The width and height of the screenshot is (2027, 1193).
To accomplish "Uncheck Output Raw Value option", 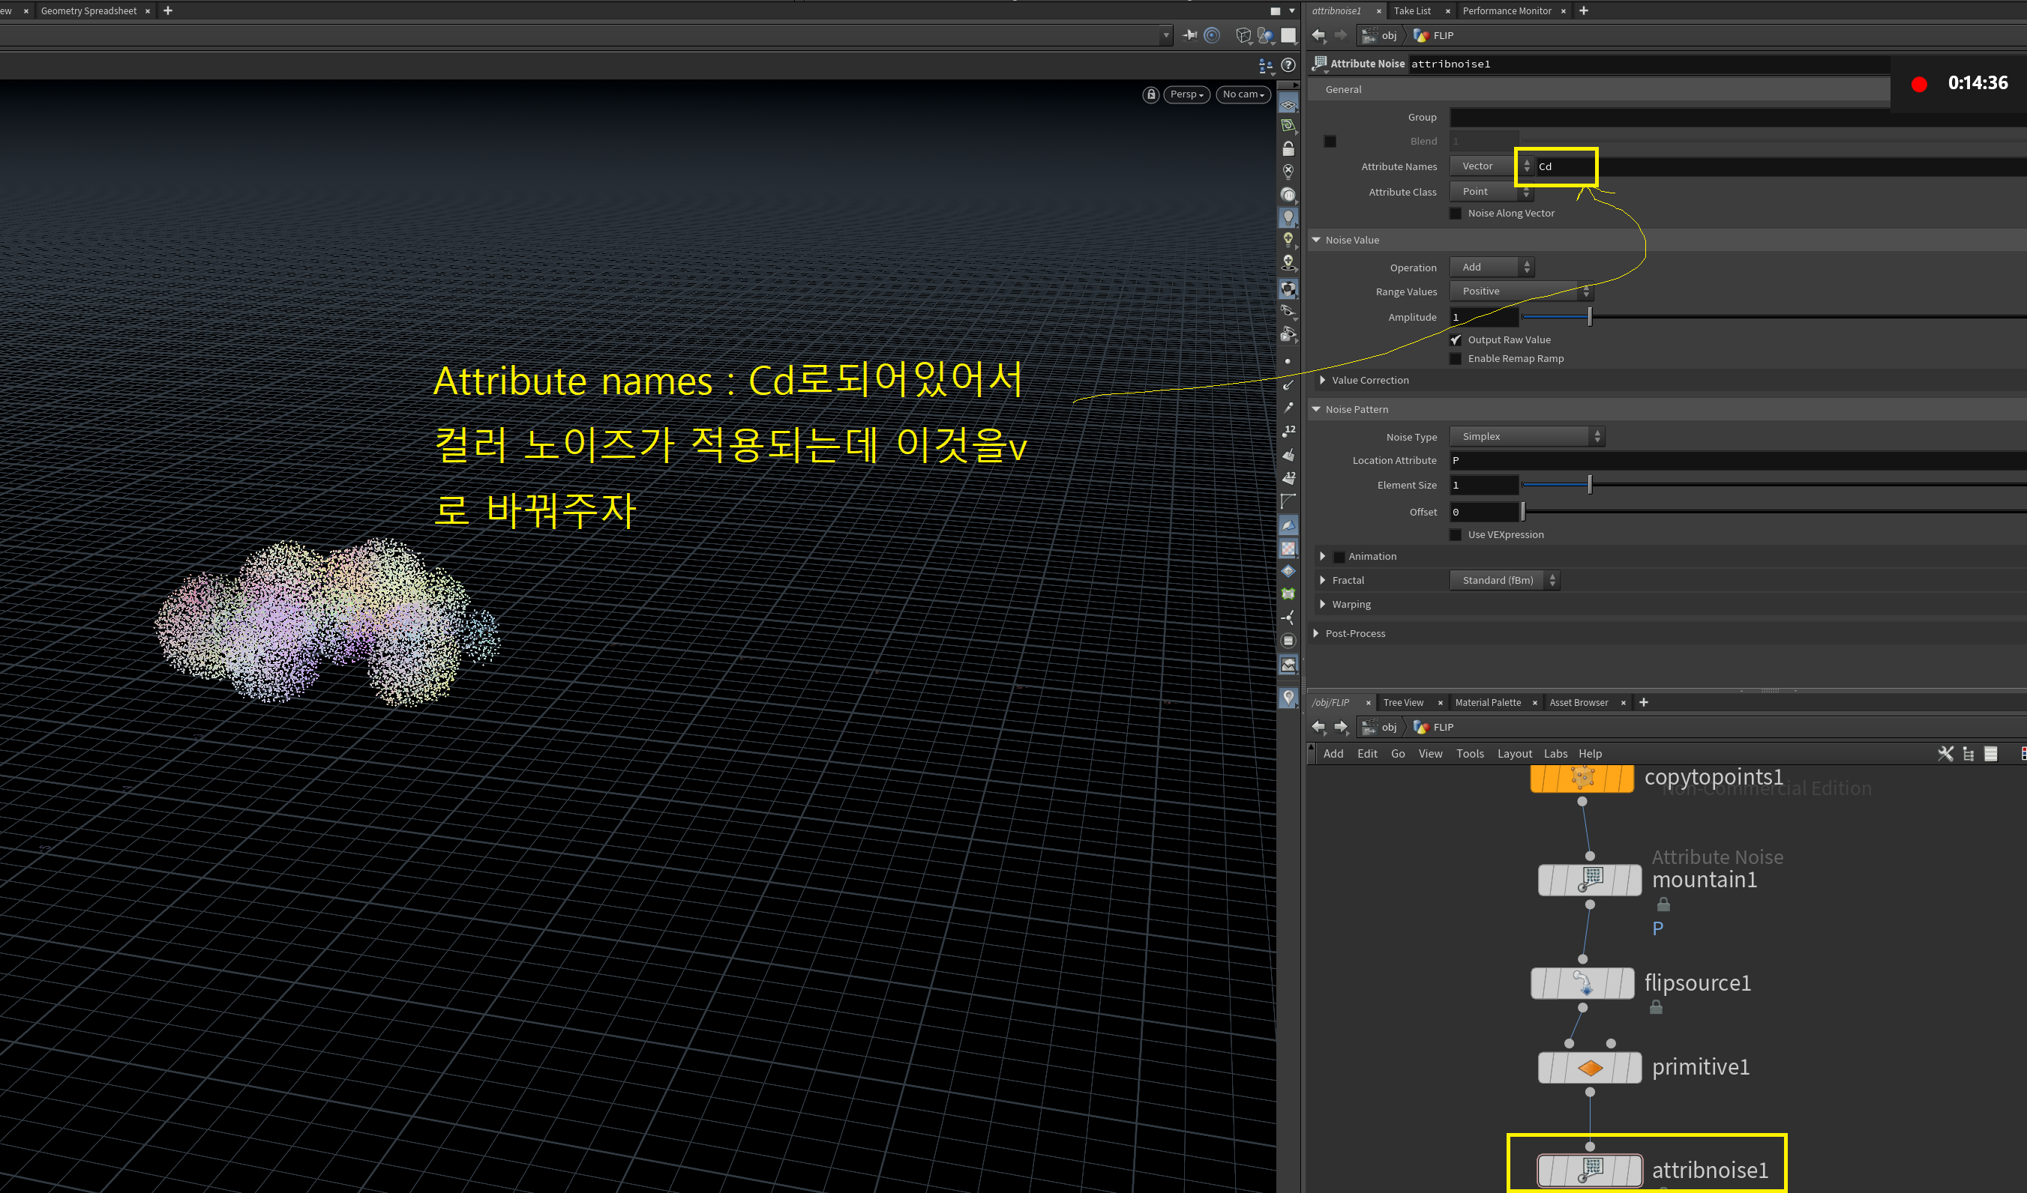I will coord(1455,340).
